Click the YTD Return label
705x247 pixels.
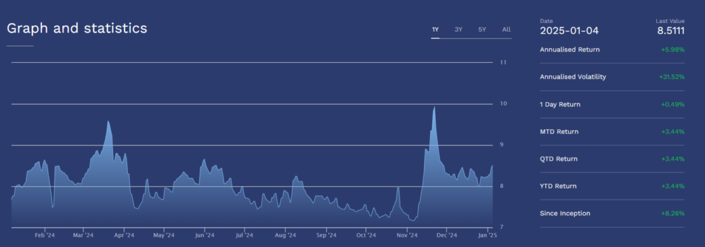(x=558, y=186)
